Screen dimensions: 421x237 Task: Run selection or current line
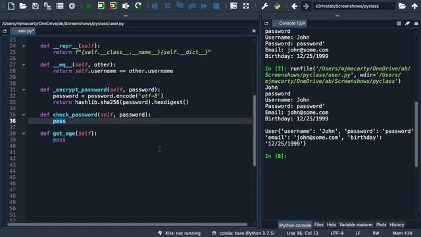126,6
